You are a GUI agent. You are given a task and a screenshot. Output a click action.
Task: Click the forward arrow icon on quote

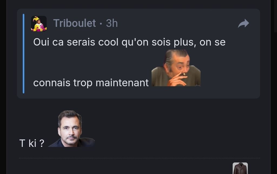coord(243,23)
